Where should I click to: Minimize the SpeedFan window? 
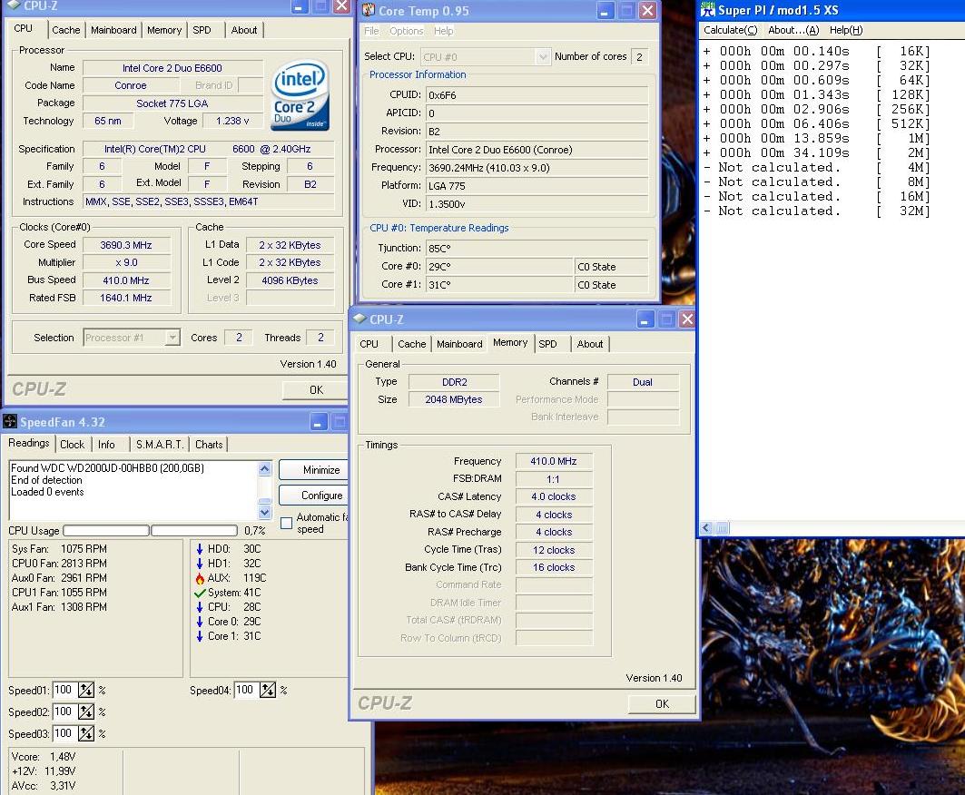pyautogui.click(x=318, y=422)
